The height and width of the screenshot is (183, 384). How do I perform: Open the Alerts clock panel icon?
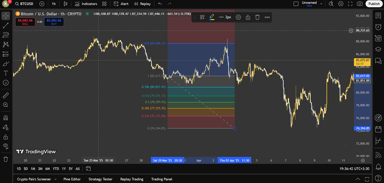tap(378, 27)
